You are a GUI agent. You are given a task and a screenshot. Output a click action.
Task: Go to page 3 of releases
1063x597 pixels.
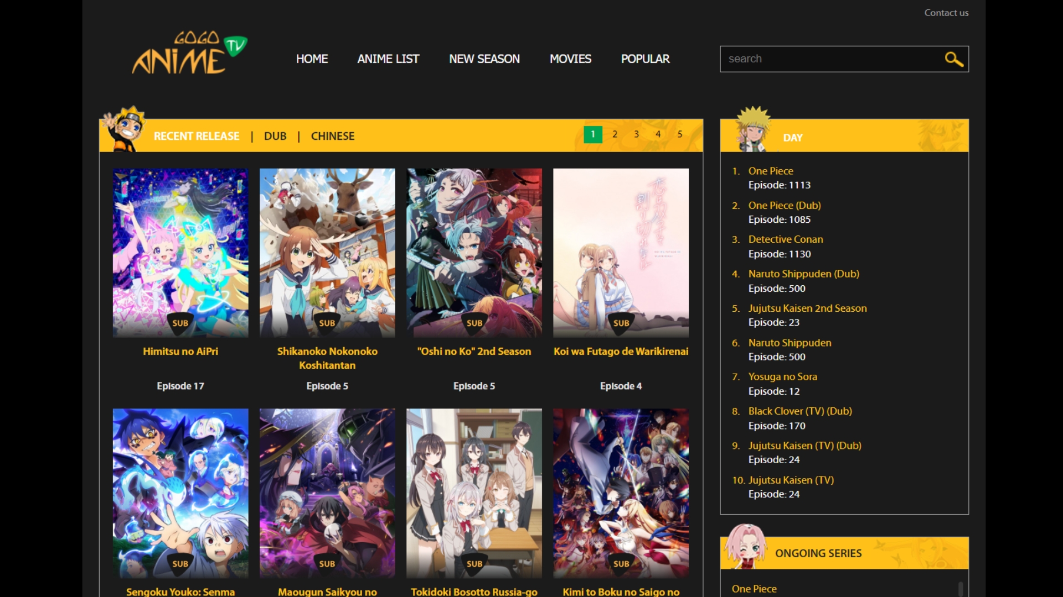636,134
